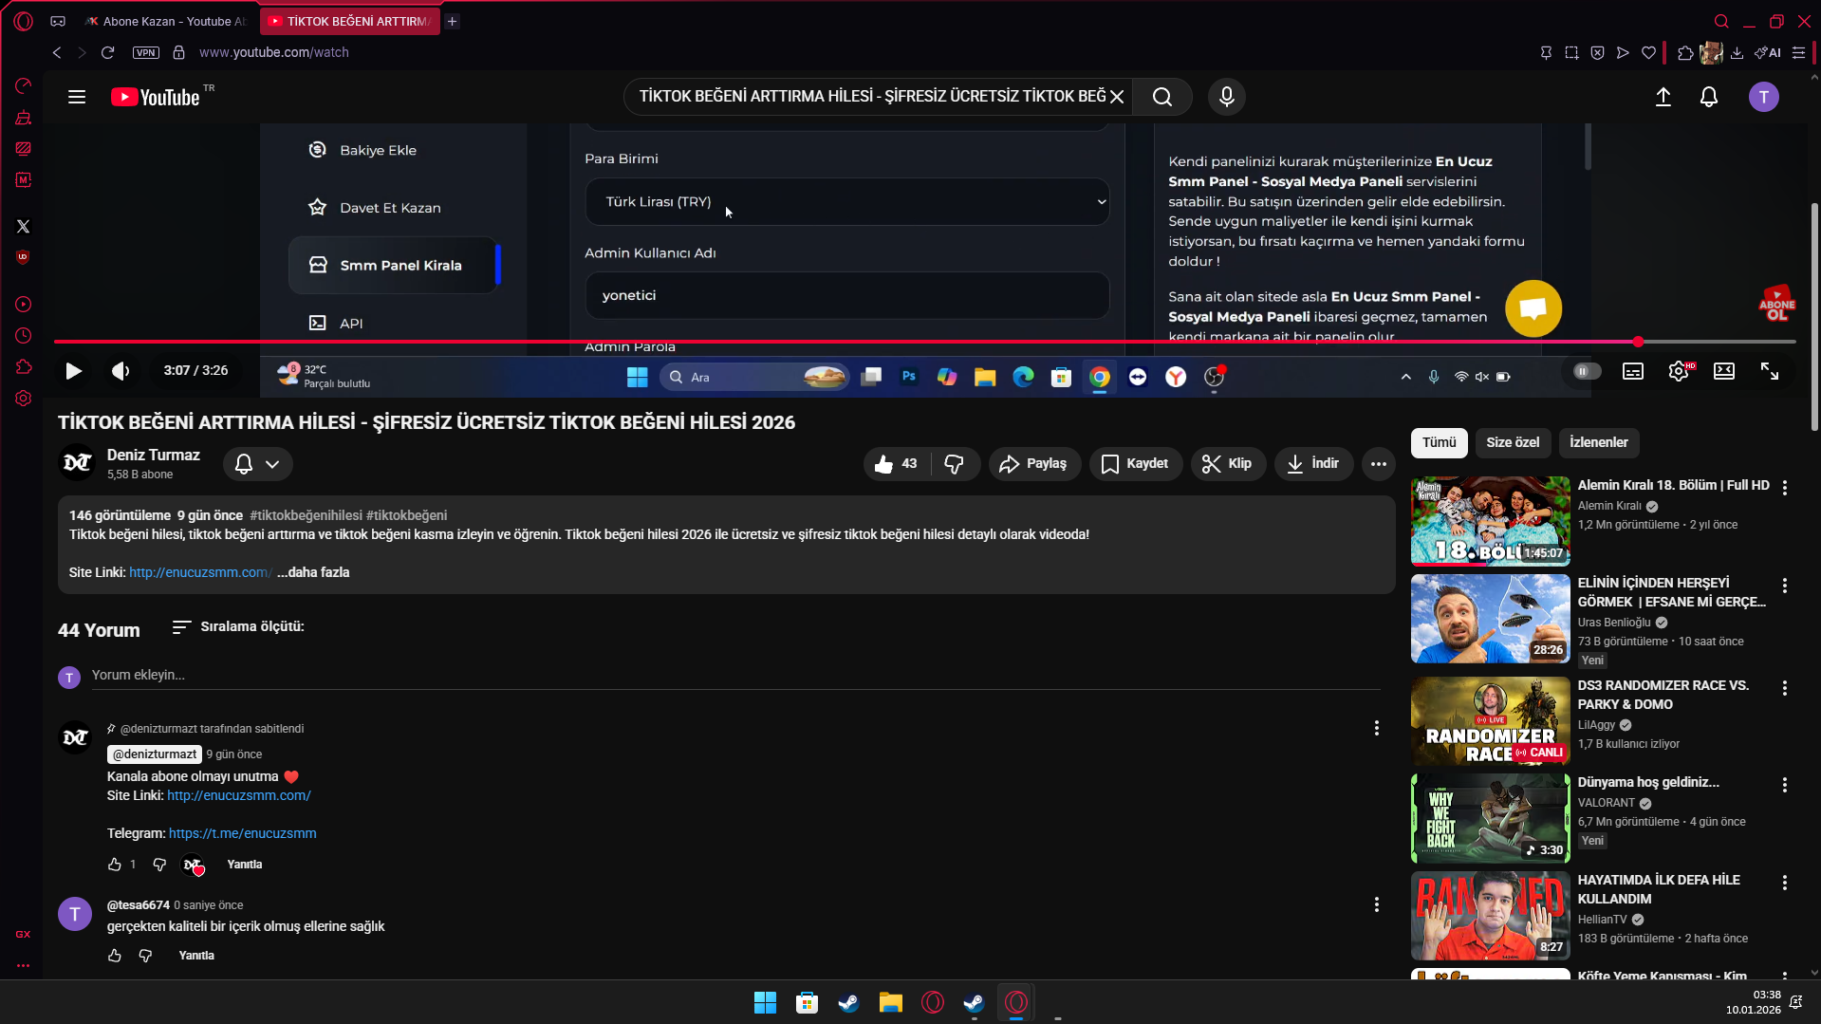
Task: Mute the video volume
Action: pos(121,371)
